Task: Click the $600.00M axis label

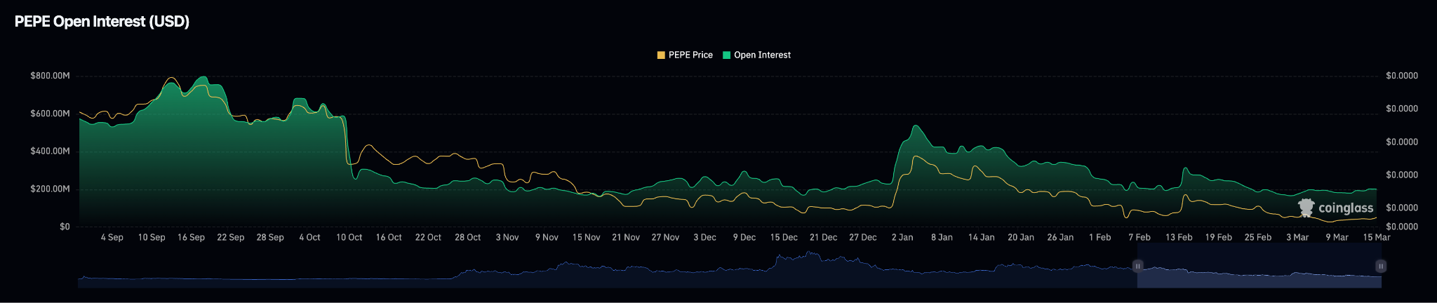Action: pos(50,114)
